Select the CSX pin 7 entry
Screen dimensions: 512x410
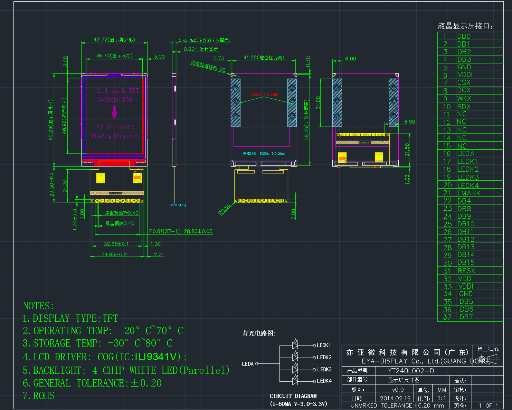pyautogui.click(x=464, y=82)
